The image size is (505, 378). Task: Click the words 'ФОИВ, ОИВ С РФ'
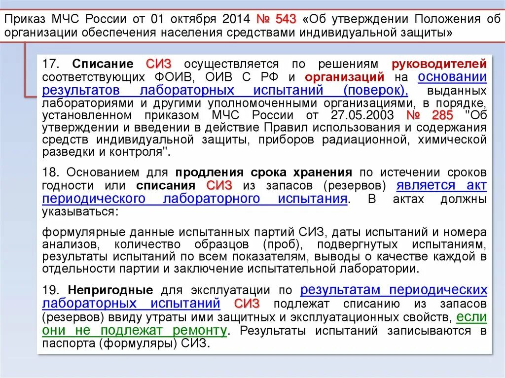point(217,77)
